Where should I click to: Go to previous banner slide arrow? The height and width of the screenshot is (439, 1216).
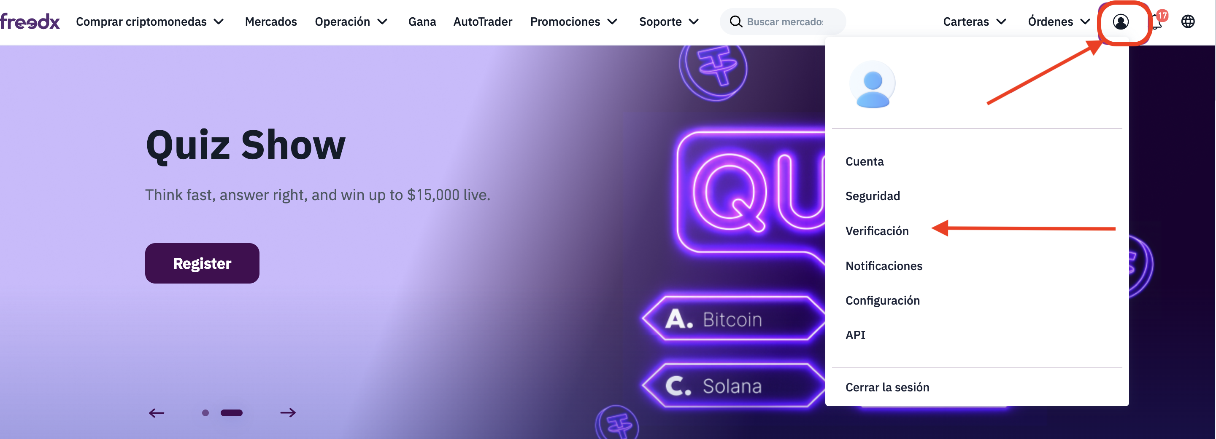coord(157,413)
